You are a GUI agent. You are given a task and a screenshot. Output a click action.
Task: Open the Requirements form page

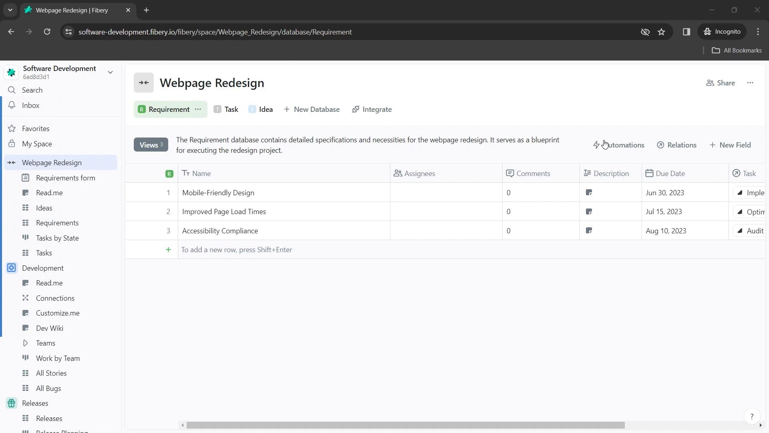pos(66,178)
